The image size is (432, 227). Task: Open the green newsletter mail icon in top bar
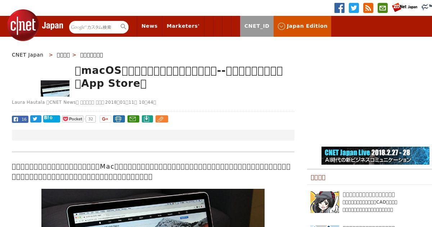tap(383, 8)
